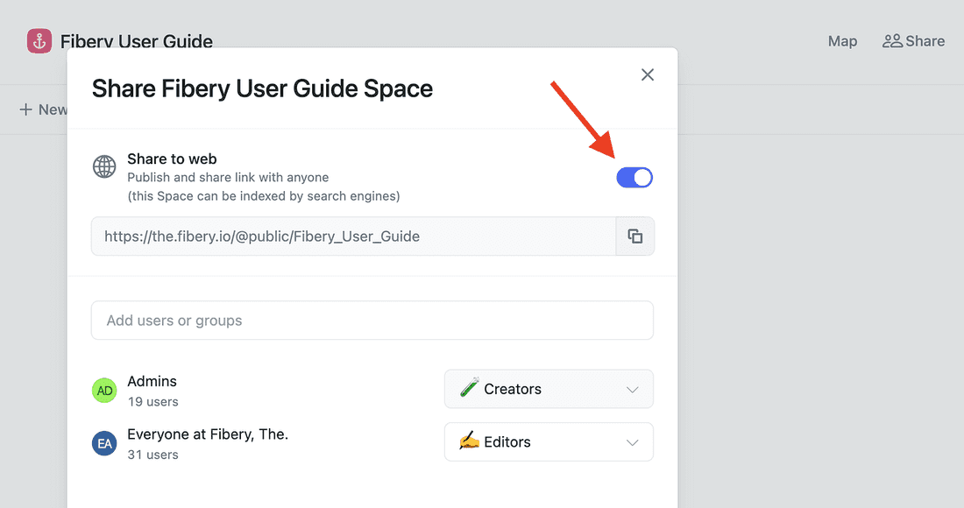Click the EA avatar for Everyone group
The height and width of the screenshot is (508, 964).
104,443
